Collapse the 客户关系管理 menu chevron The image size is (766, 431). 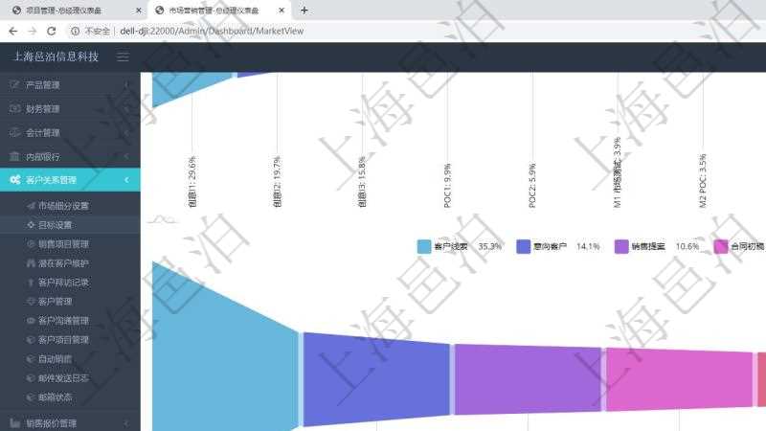click(126, 180)
